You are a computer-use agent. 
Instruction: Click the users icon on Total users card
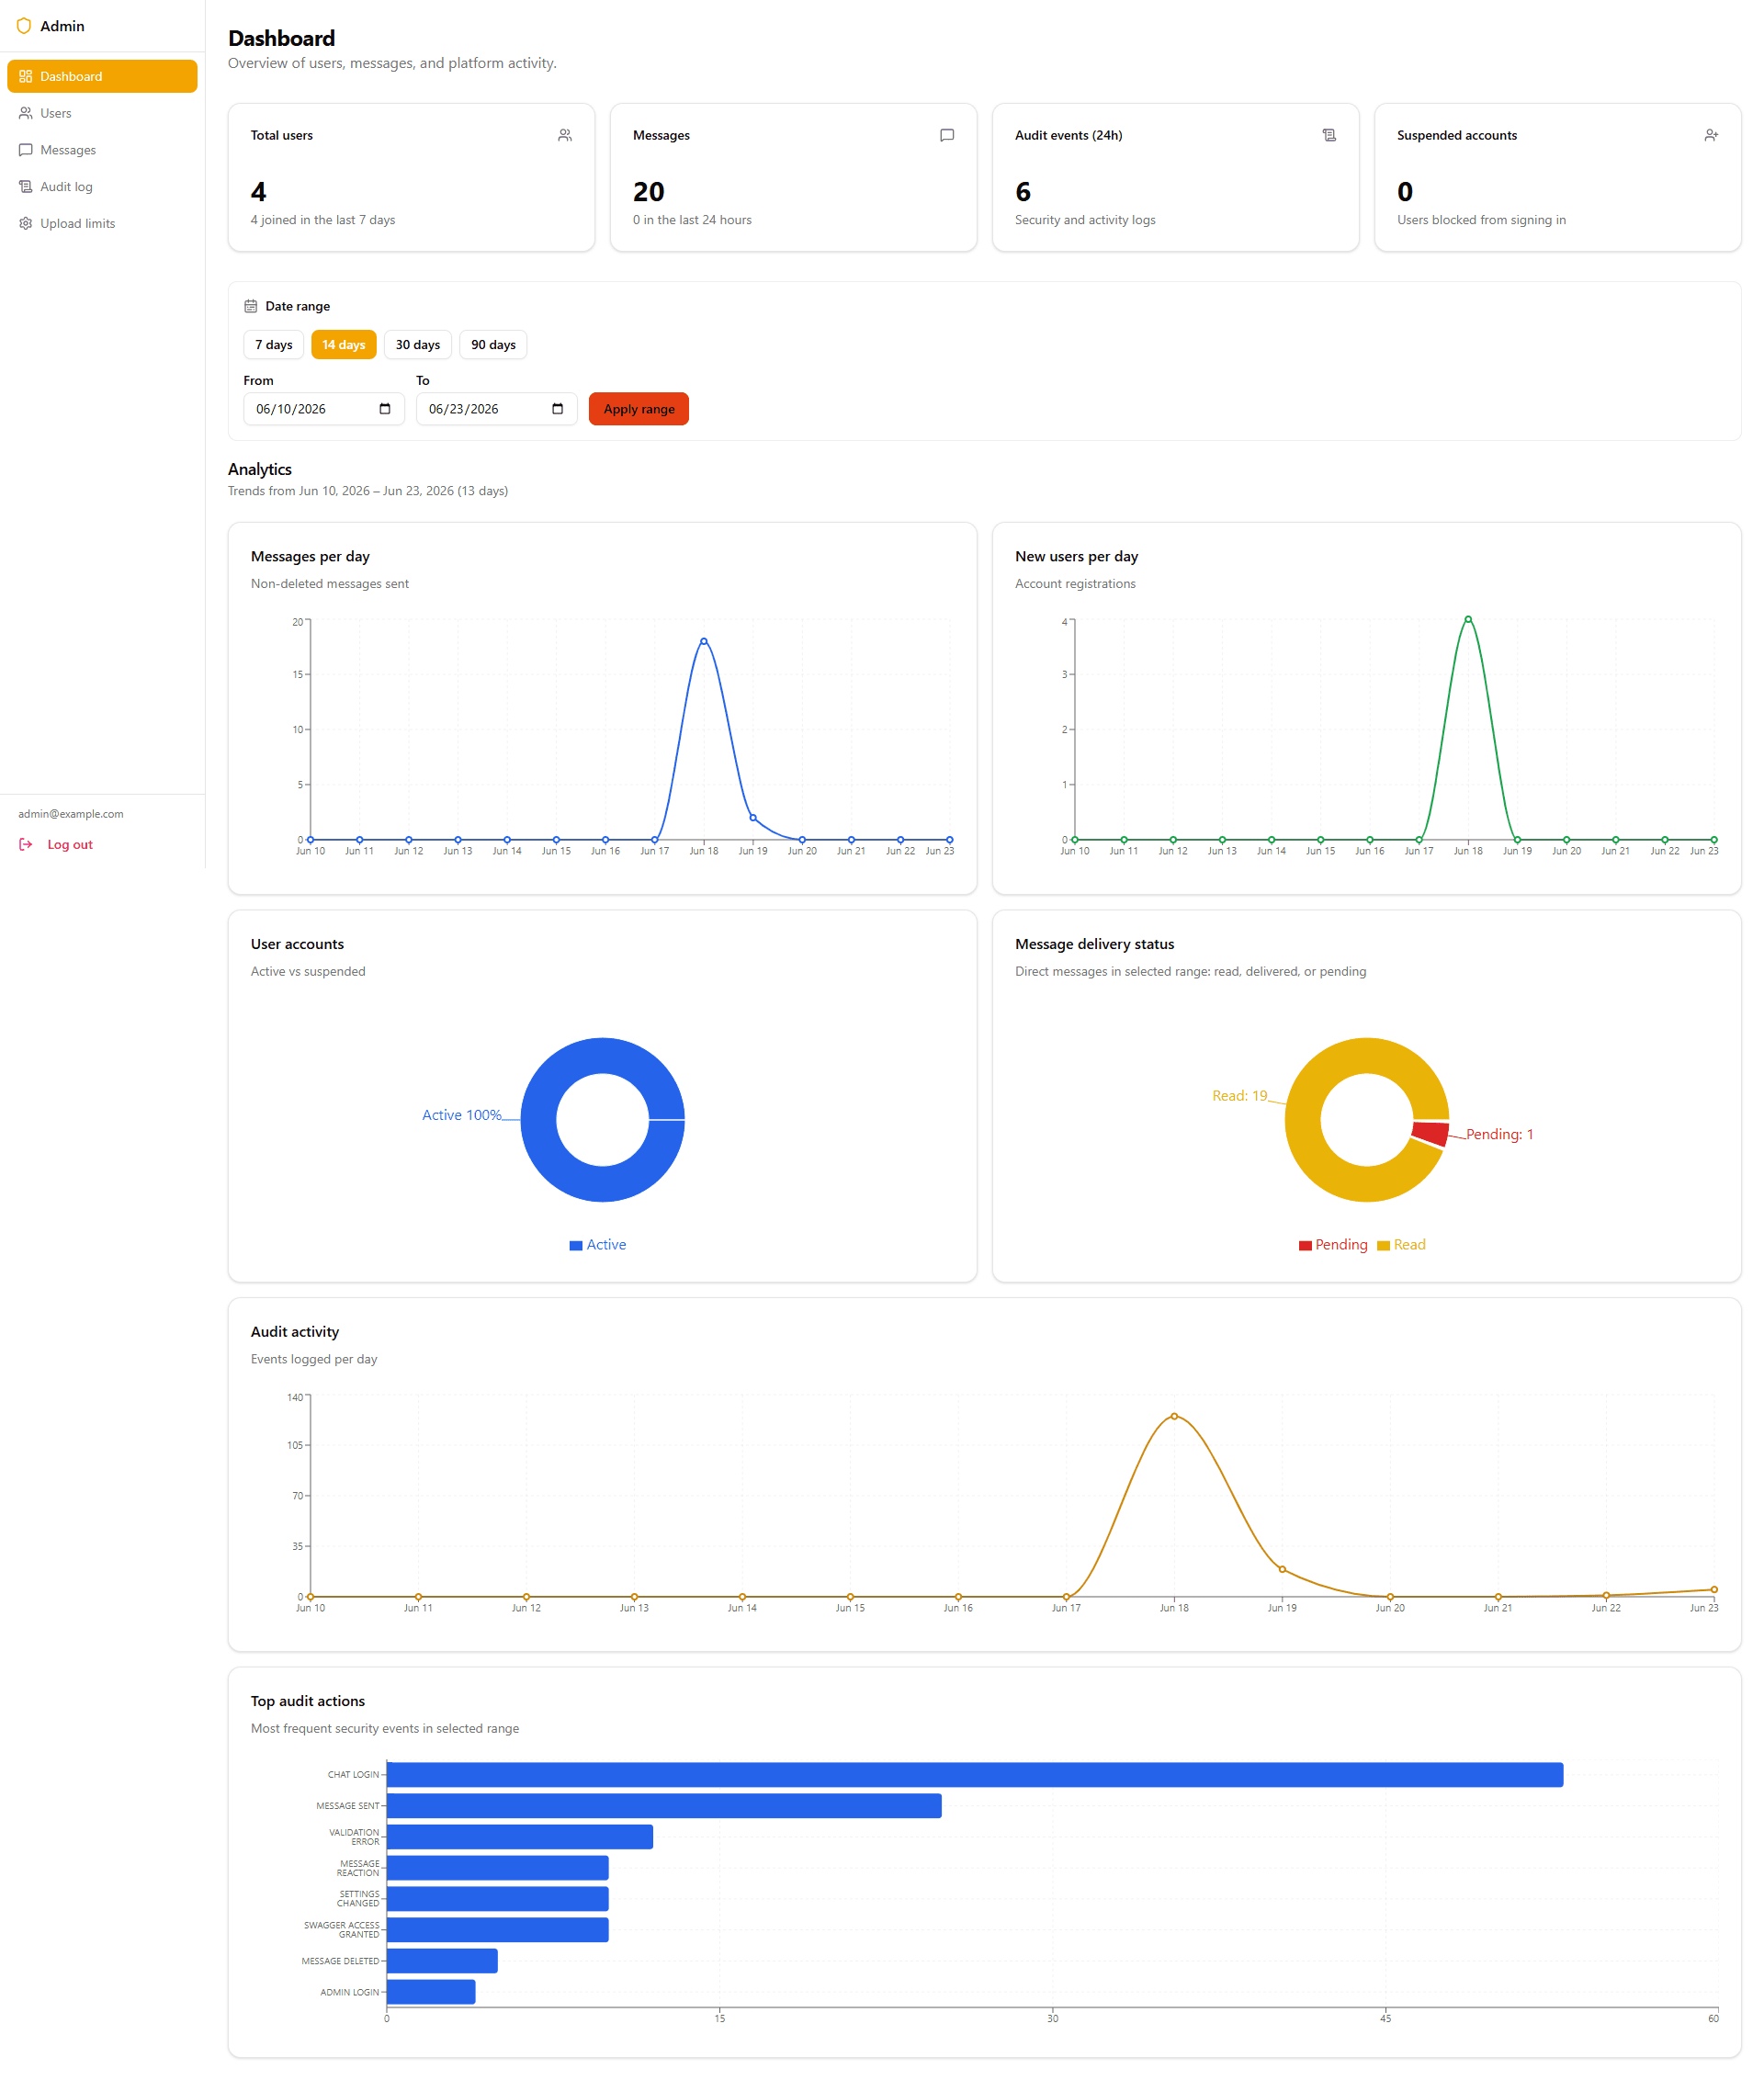pyautogui.click(x=565, y=135)
